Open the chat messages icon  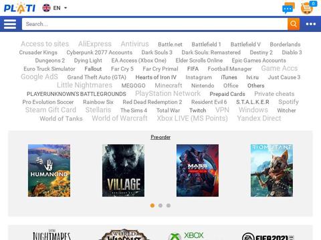pyautogui.click(x=288, y=9)
